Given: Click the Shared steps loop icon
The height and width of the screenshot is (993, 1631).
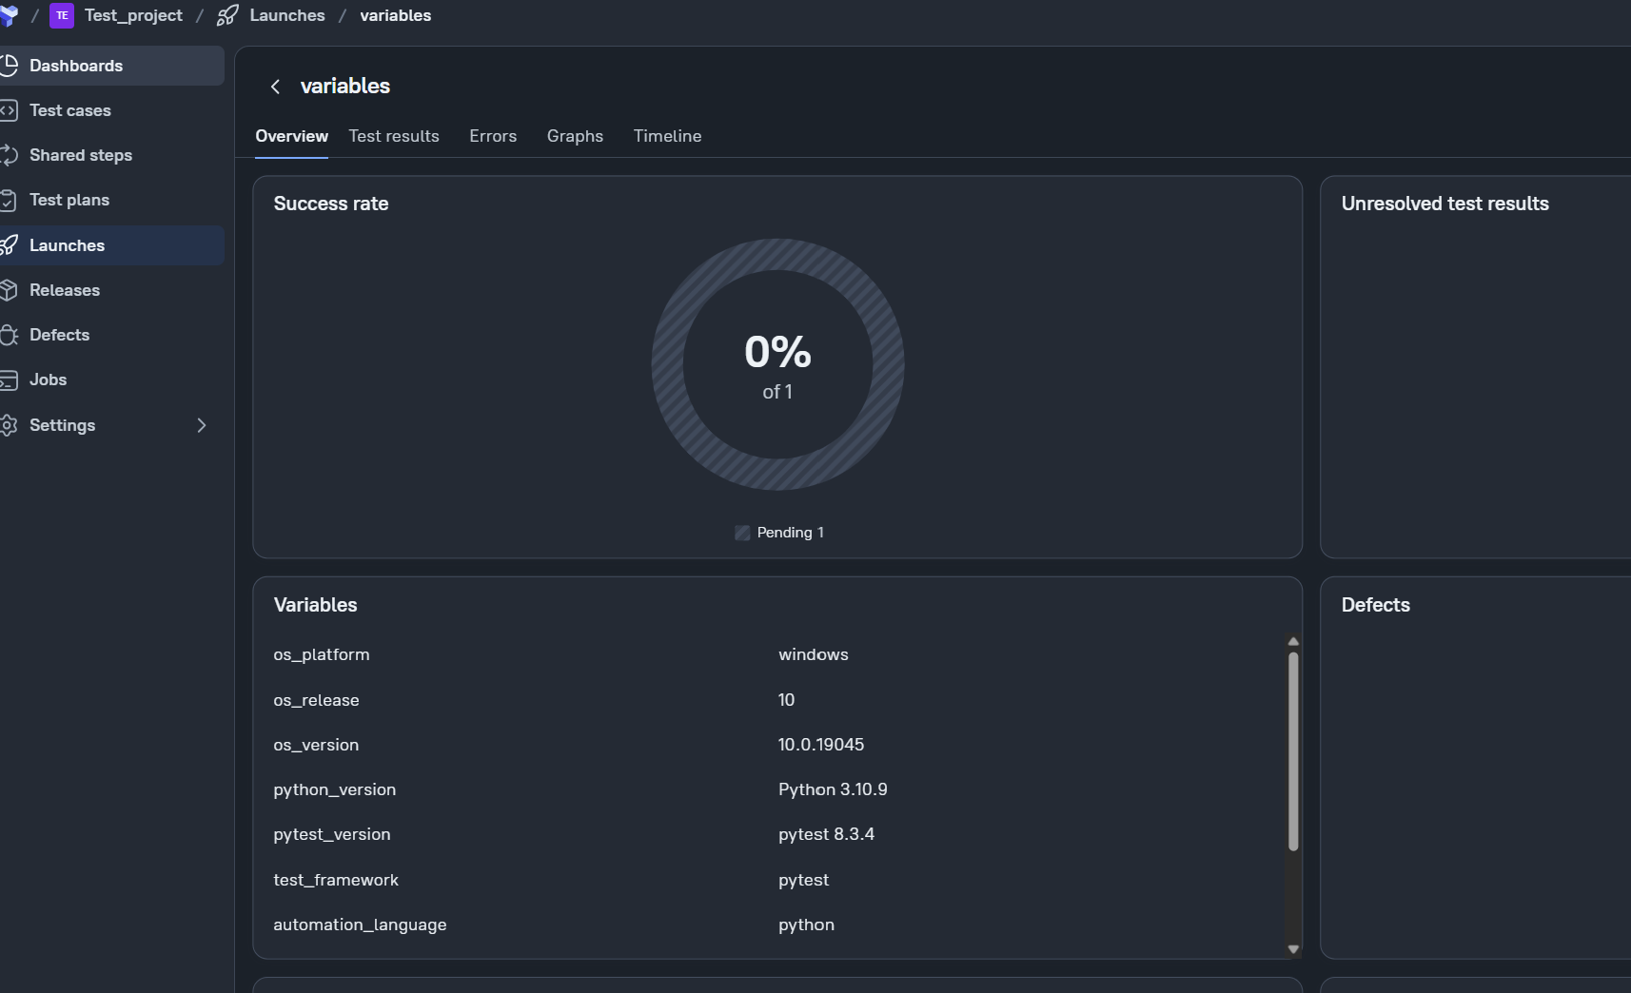Looking at the screenshot, I should click(9, 155).
